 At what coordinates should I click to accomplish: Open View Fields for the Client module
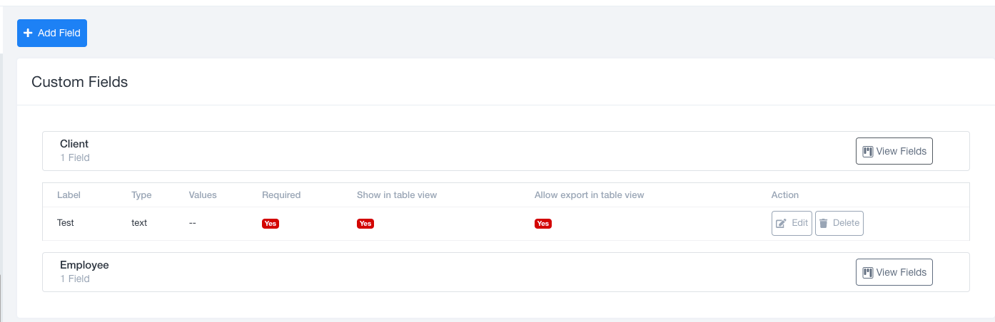click(894, 151)
